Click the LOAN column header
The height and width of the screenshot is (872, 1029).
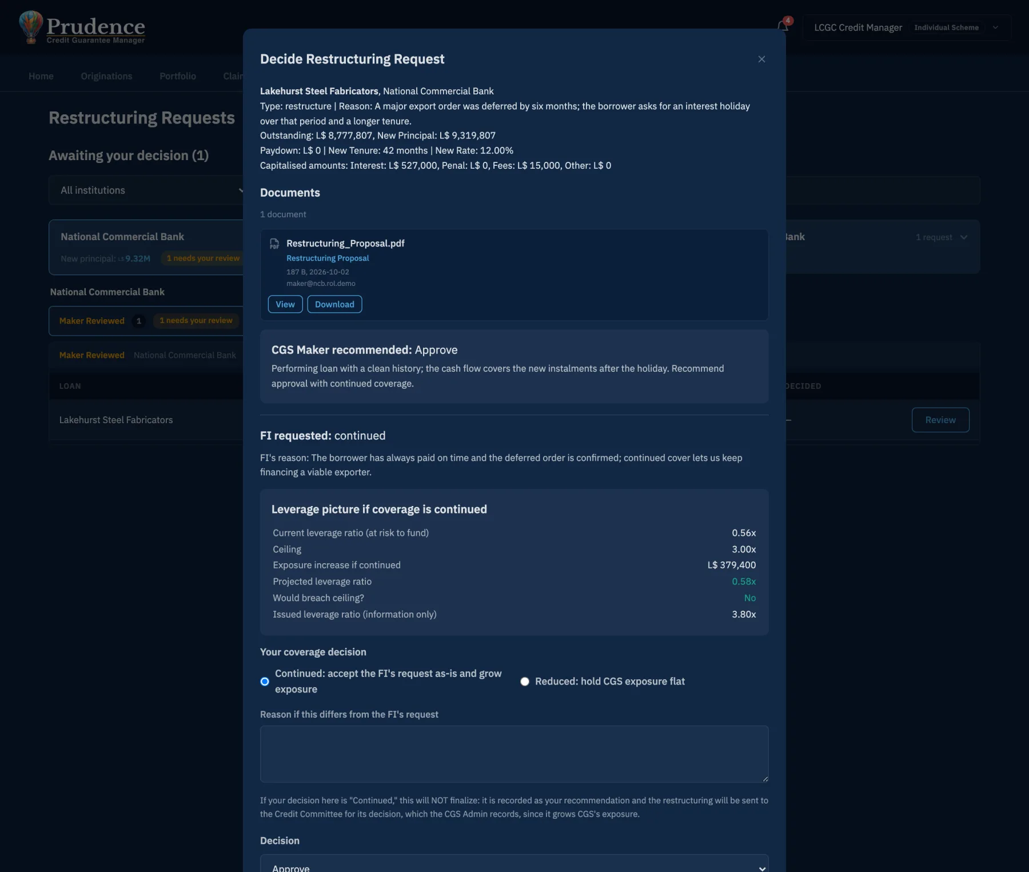70,386
